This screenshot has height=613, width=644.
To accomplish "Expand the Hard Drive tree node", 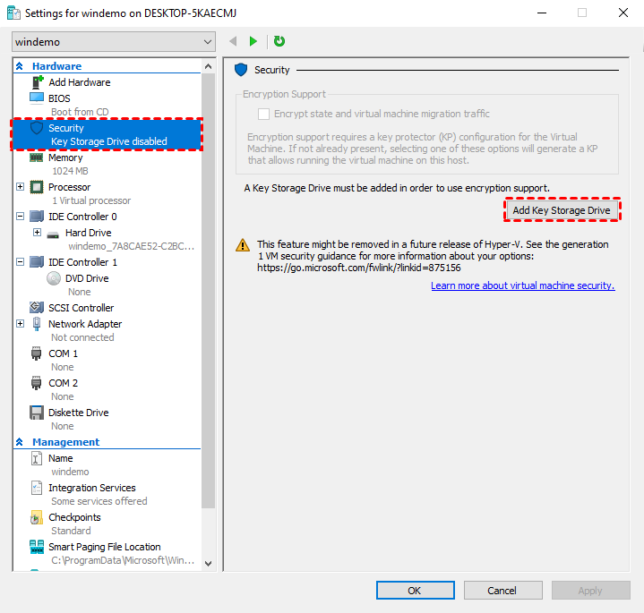I will pos(37,233).
